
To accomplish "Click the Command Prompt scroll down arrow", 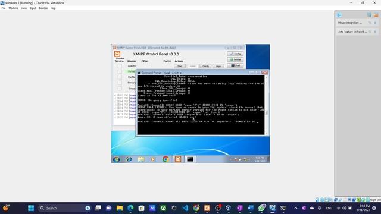I will [266, 133].
